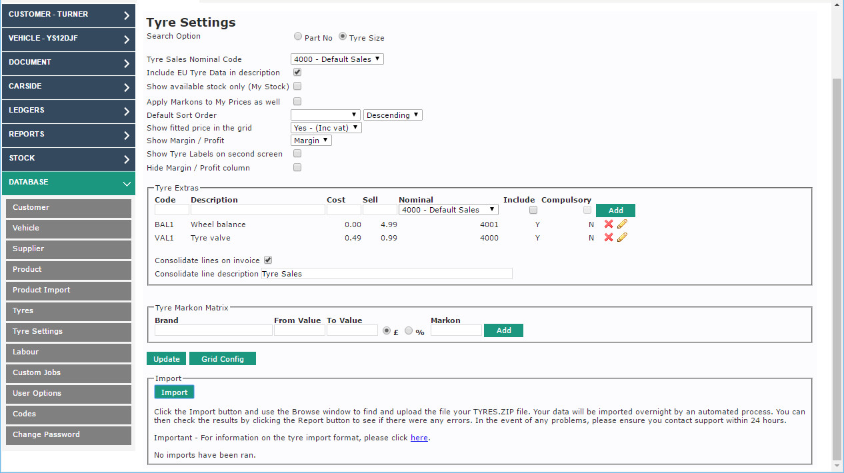Select the Part No search option
844x473 pixels.
tap(298, 37)
